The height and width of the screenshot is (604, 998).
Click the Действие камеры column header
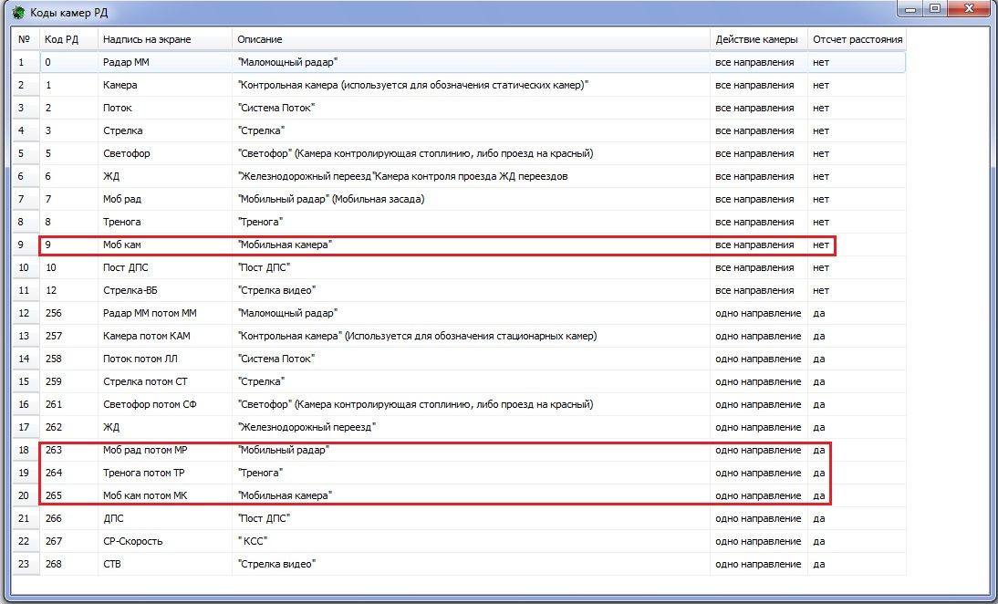(x=759, y=39)
